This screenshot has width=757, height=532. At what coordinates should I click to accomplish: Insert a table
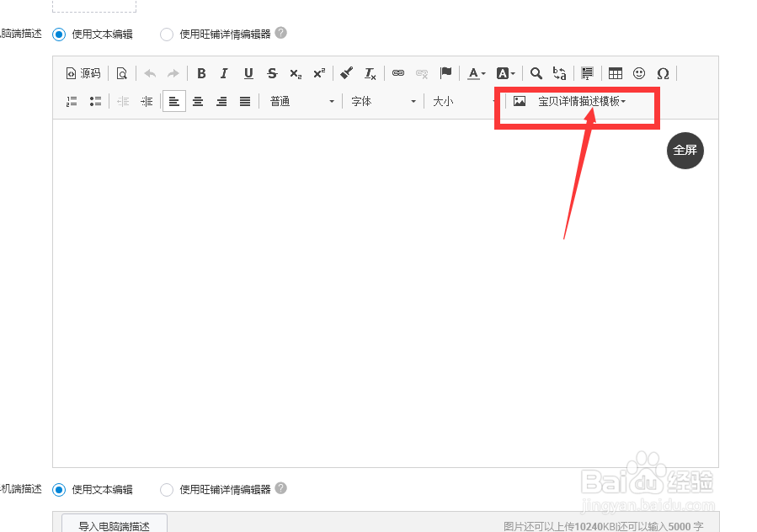coord(615,73)
